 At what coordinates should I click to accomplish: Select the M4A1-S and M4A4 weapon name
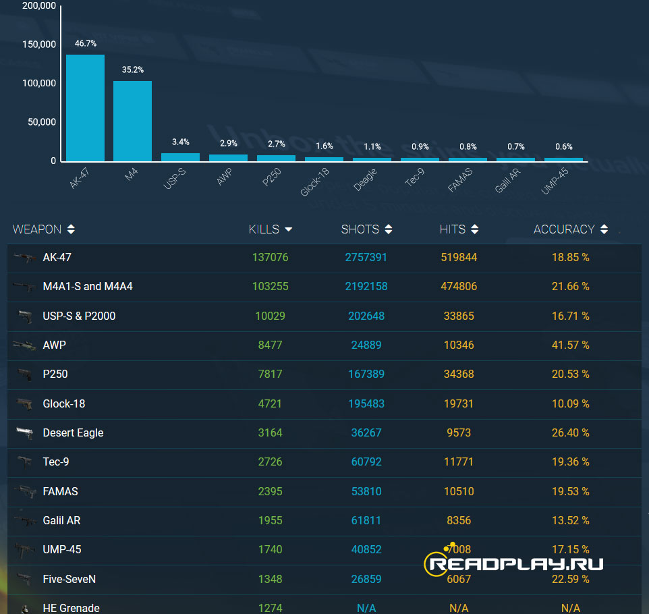[88, 287]
